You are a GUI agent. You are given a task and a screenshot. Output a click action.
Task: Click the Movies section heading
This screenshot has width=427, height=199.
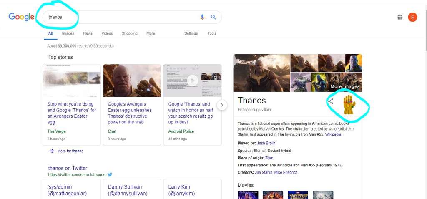tap(246, 185)
